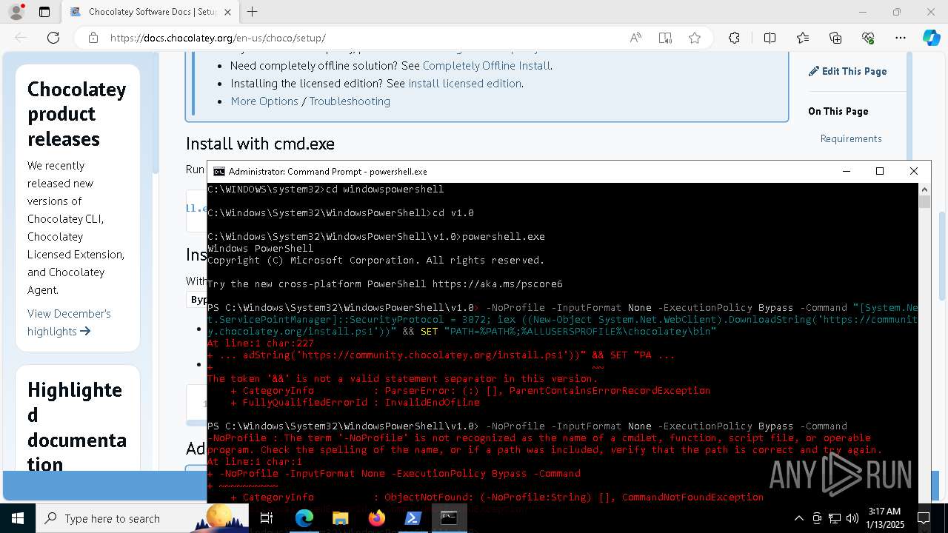Open the clock showing 3:17 AM
The height and width of the screenshot is (533, 948).
click(x=884, y=518)
